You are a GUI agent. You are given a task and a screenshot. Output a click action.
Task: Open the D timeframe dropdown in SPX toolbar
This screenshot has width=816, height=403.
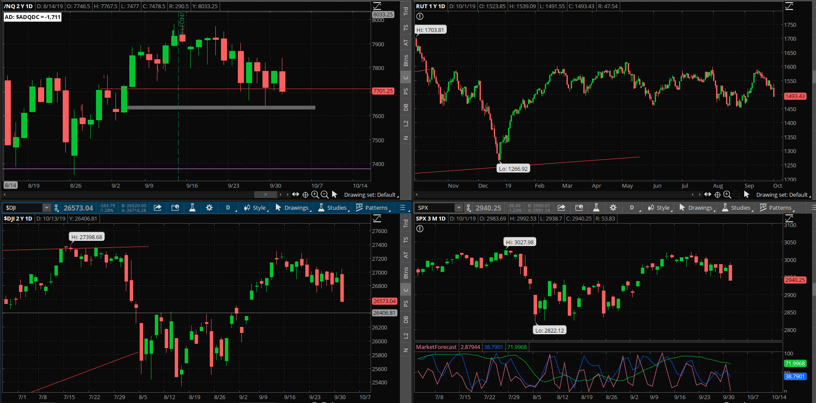click(x=633, y=208)
